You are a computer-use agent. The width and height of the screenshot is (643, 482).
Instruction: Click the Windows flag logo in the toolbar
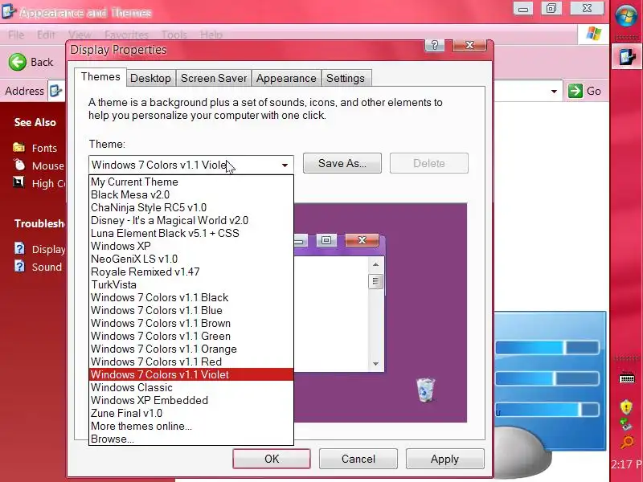[593, 34]
